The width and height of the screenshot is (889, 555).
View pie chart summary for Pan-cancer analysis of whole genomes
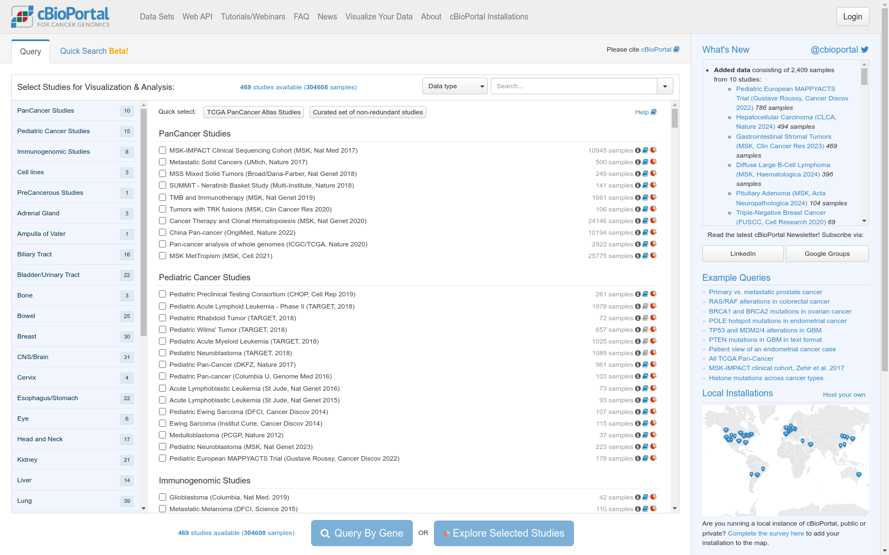click(x=653, y=244)
